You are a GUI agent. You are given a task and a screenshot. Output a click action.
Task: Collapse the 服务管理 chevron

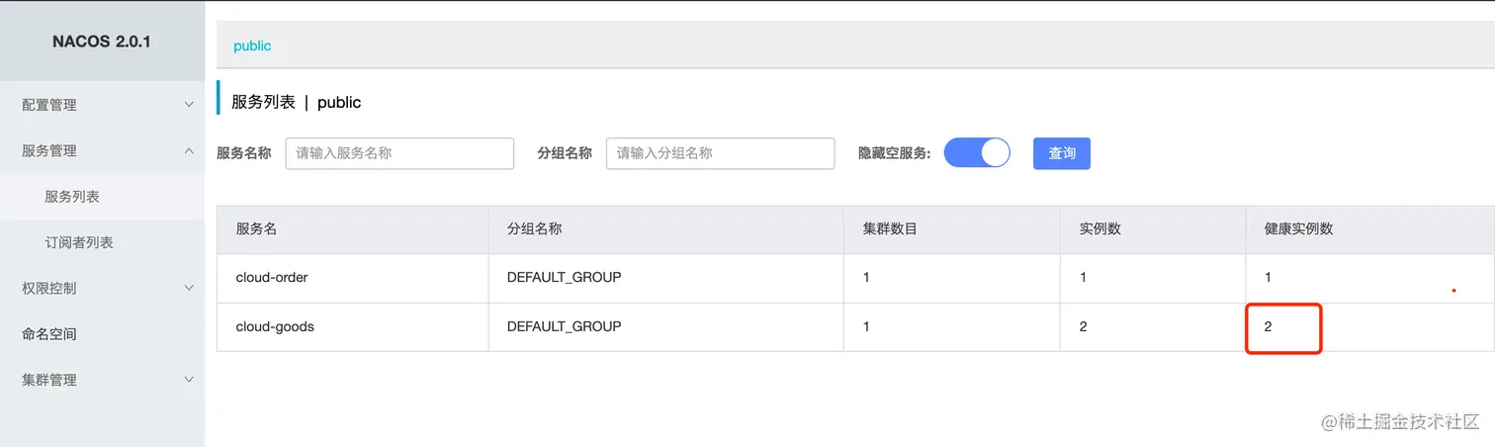click(x=189, y=150)
